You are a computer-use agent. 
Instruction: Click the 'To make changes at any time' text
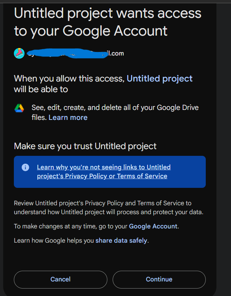click(71, 226)
